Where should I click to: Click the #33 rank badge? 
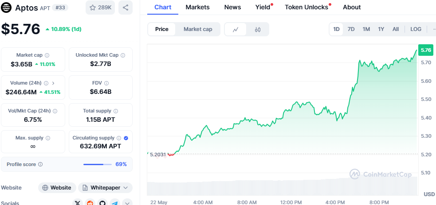[x=60, y=8]
